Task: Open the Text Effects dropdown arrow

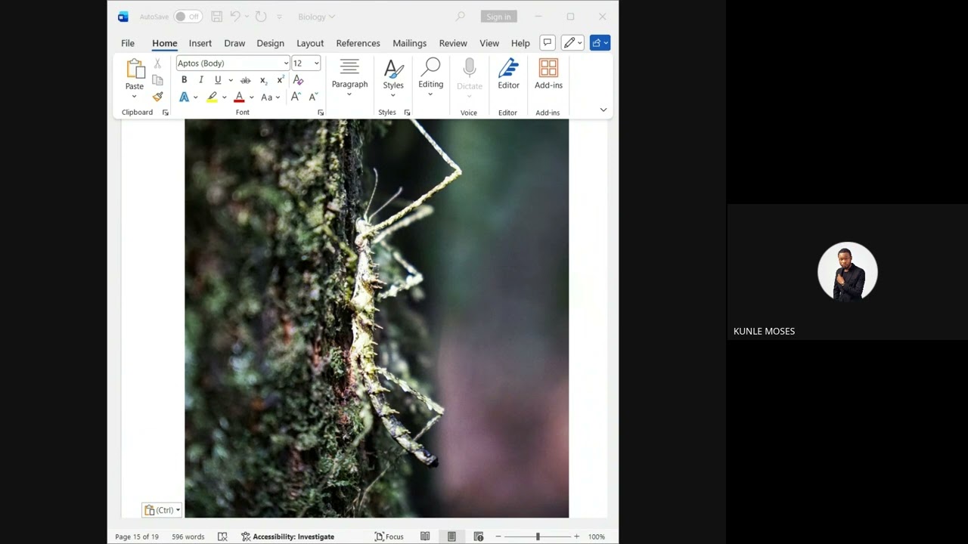Action: pos(195,97)
